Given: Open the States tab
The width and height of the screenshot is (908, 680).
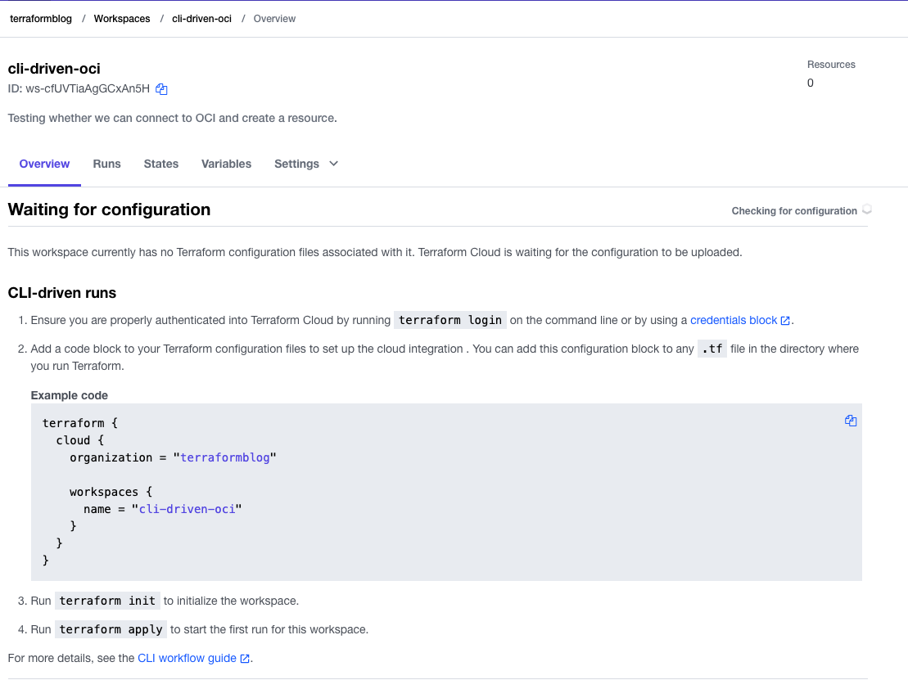Looking at the screenshot, I should (161, 164).
